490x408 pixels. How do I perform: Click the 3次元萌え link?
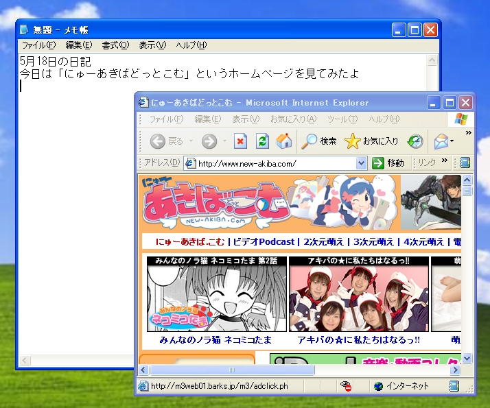(373, 242)
